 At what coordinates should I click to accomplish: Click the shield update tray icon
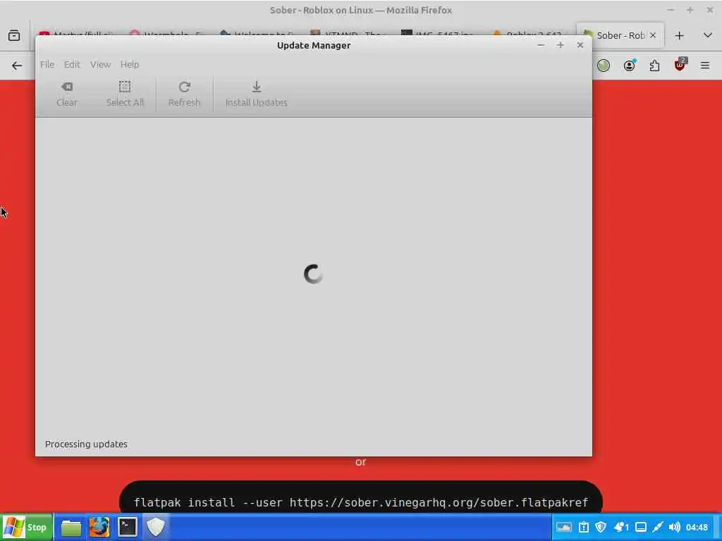click(x=601, y=527)
